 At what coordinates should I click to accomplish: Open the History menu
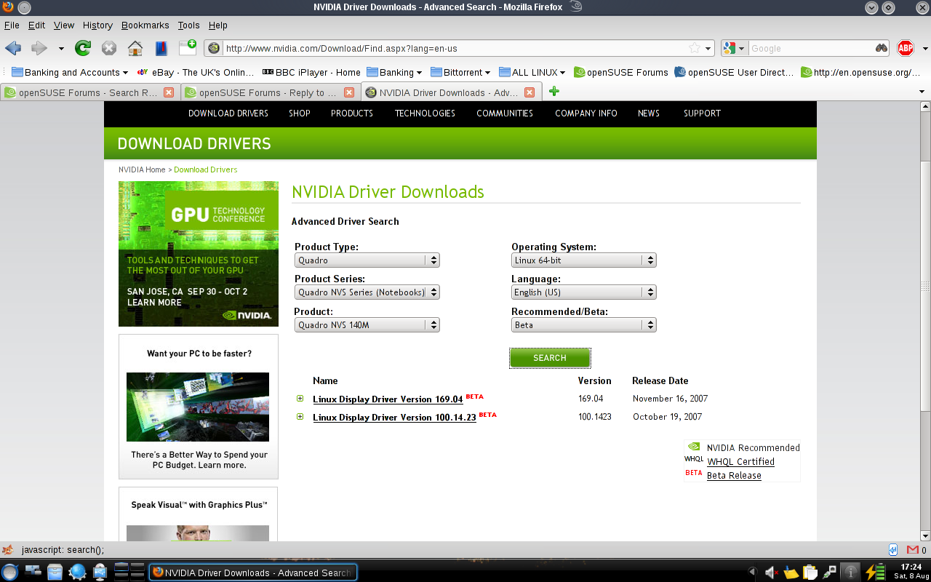pyautogui.click(x=97, y=25)
